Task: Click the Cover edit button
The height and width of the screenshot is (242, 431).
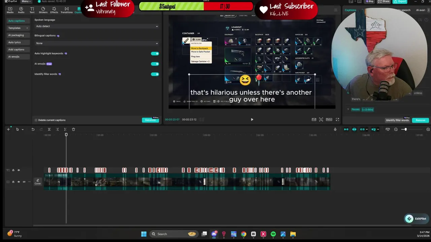Action: [x=38, y=182]
